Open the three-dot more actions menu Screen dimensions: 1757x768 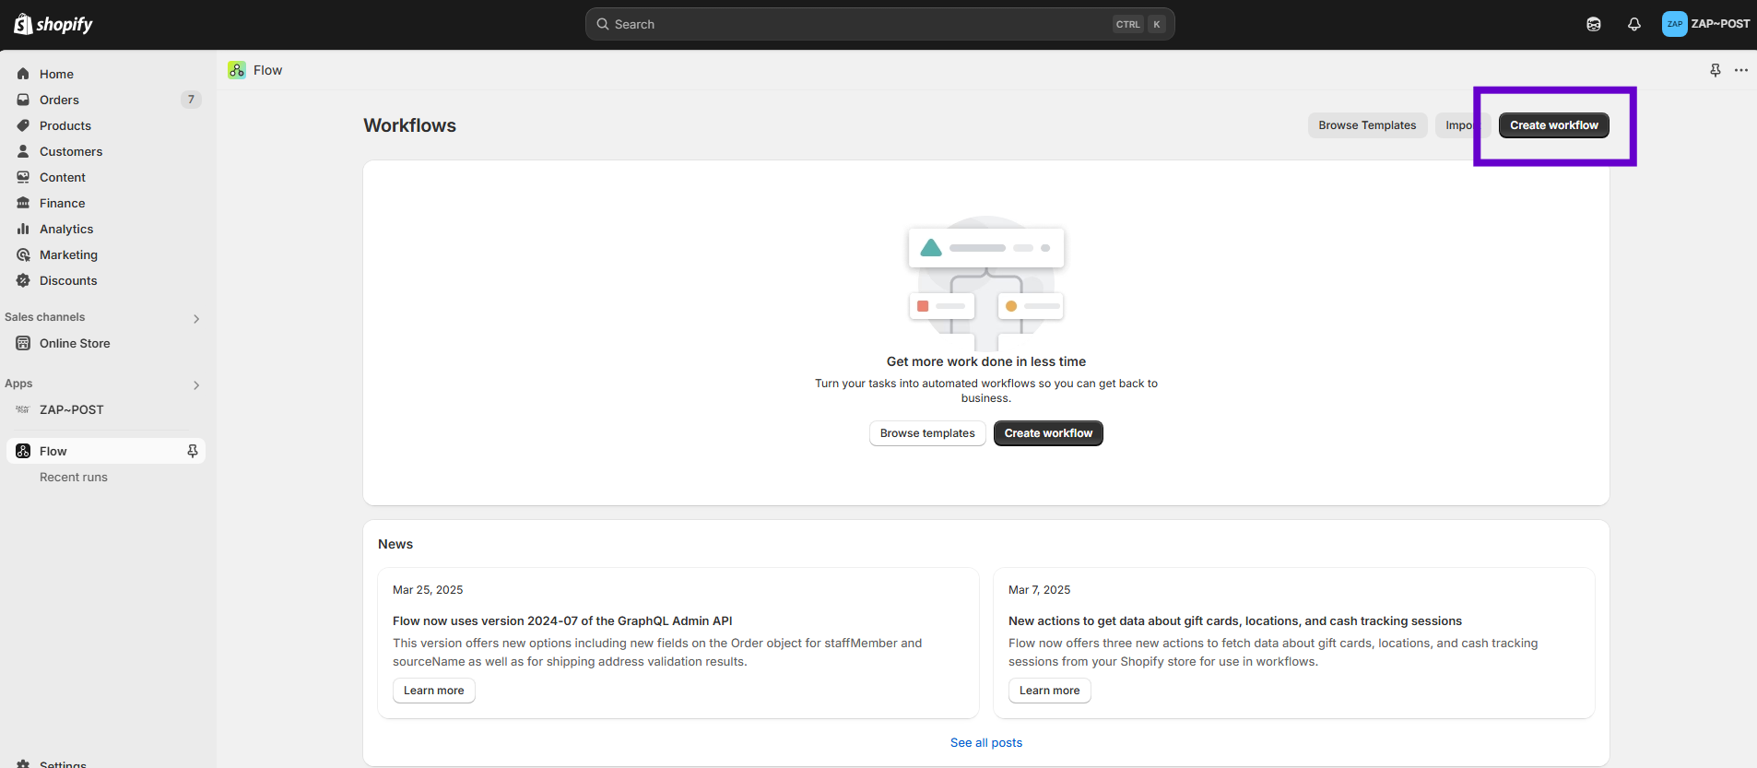(x=1740, y=70)
